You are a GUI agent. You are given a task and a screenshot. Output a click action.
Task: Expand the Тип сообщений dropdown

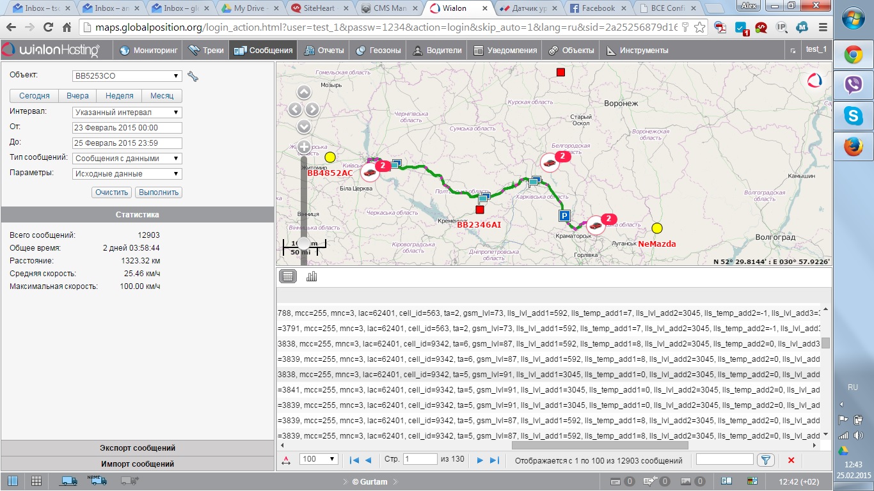point(127,159)
